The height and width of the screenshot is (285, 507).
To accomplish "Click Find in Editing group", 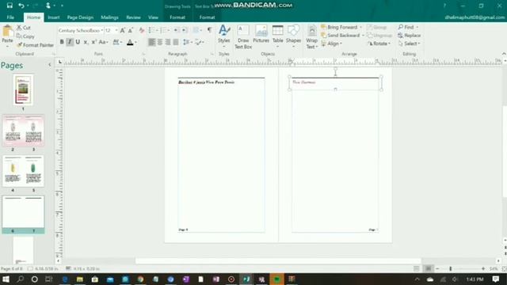I will tap(406, 27).
